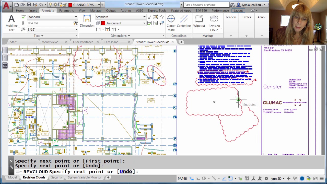Click the Undo arrow icon
The image size is (327, 184).
point(41,5)
